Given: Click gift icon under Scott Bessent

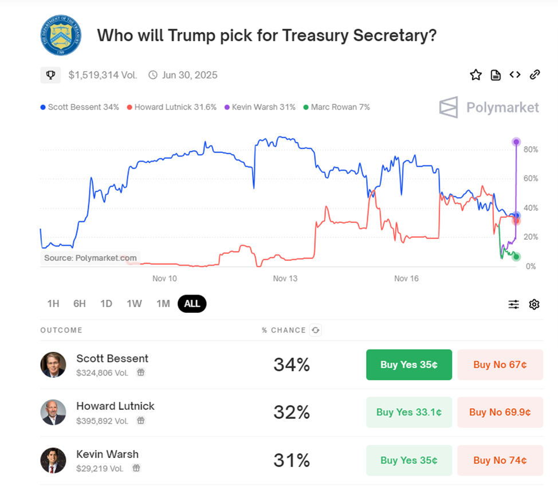Looking at the screenshot, I should (x=140, y=373).
